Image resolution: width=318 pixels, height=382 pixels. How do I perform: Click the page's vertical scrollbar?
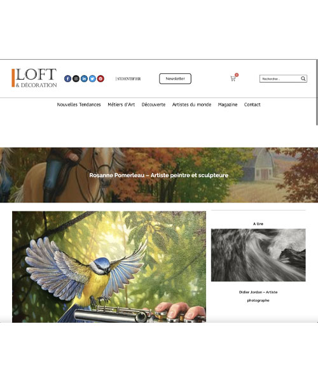coord(317,92)
